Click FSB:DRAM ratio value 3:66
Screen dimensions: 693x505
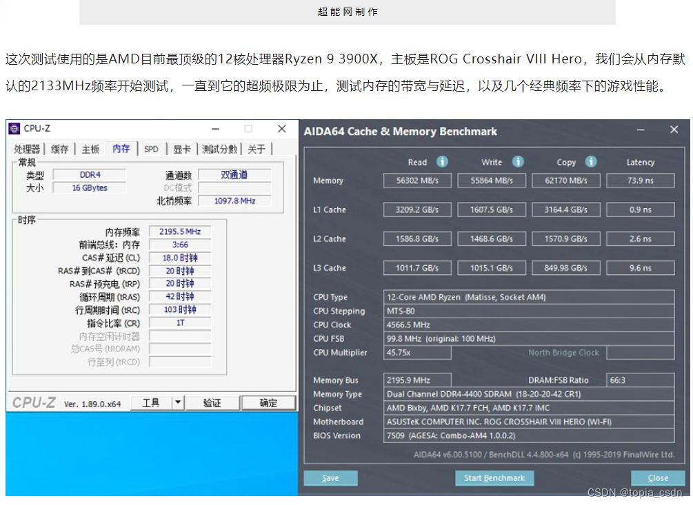[180, 245]
